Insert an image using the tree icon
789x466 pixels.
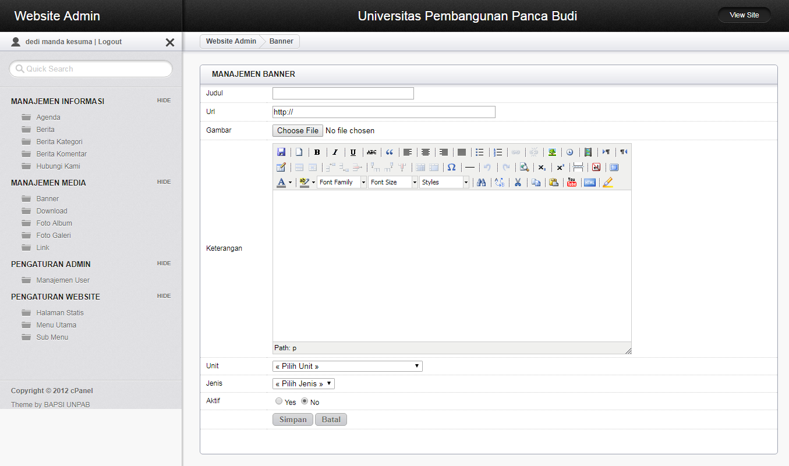coord(551,152)
